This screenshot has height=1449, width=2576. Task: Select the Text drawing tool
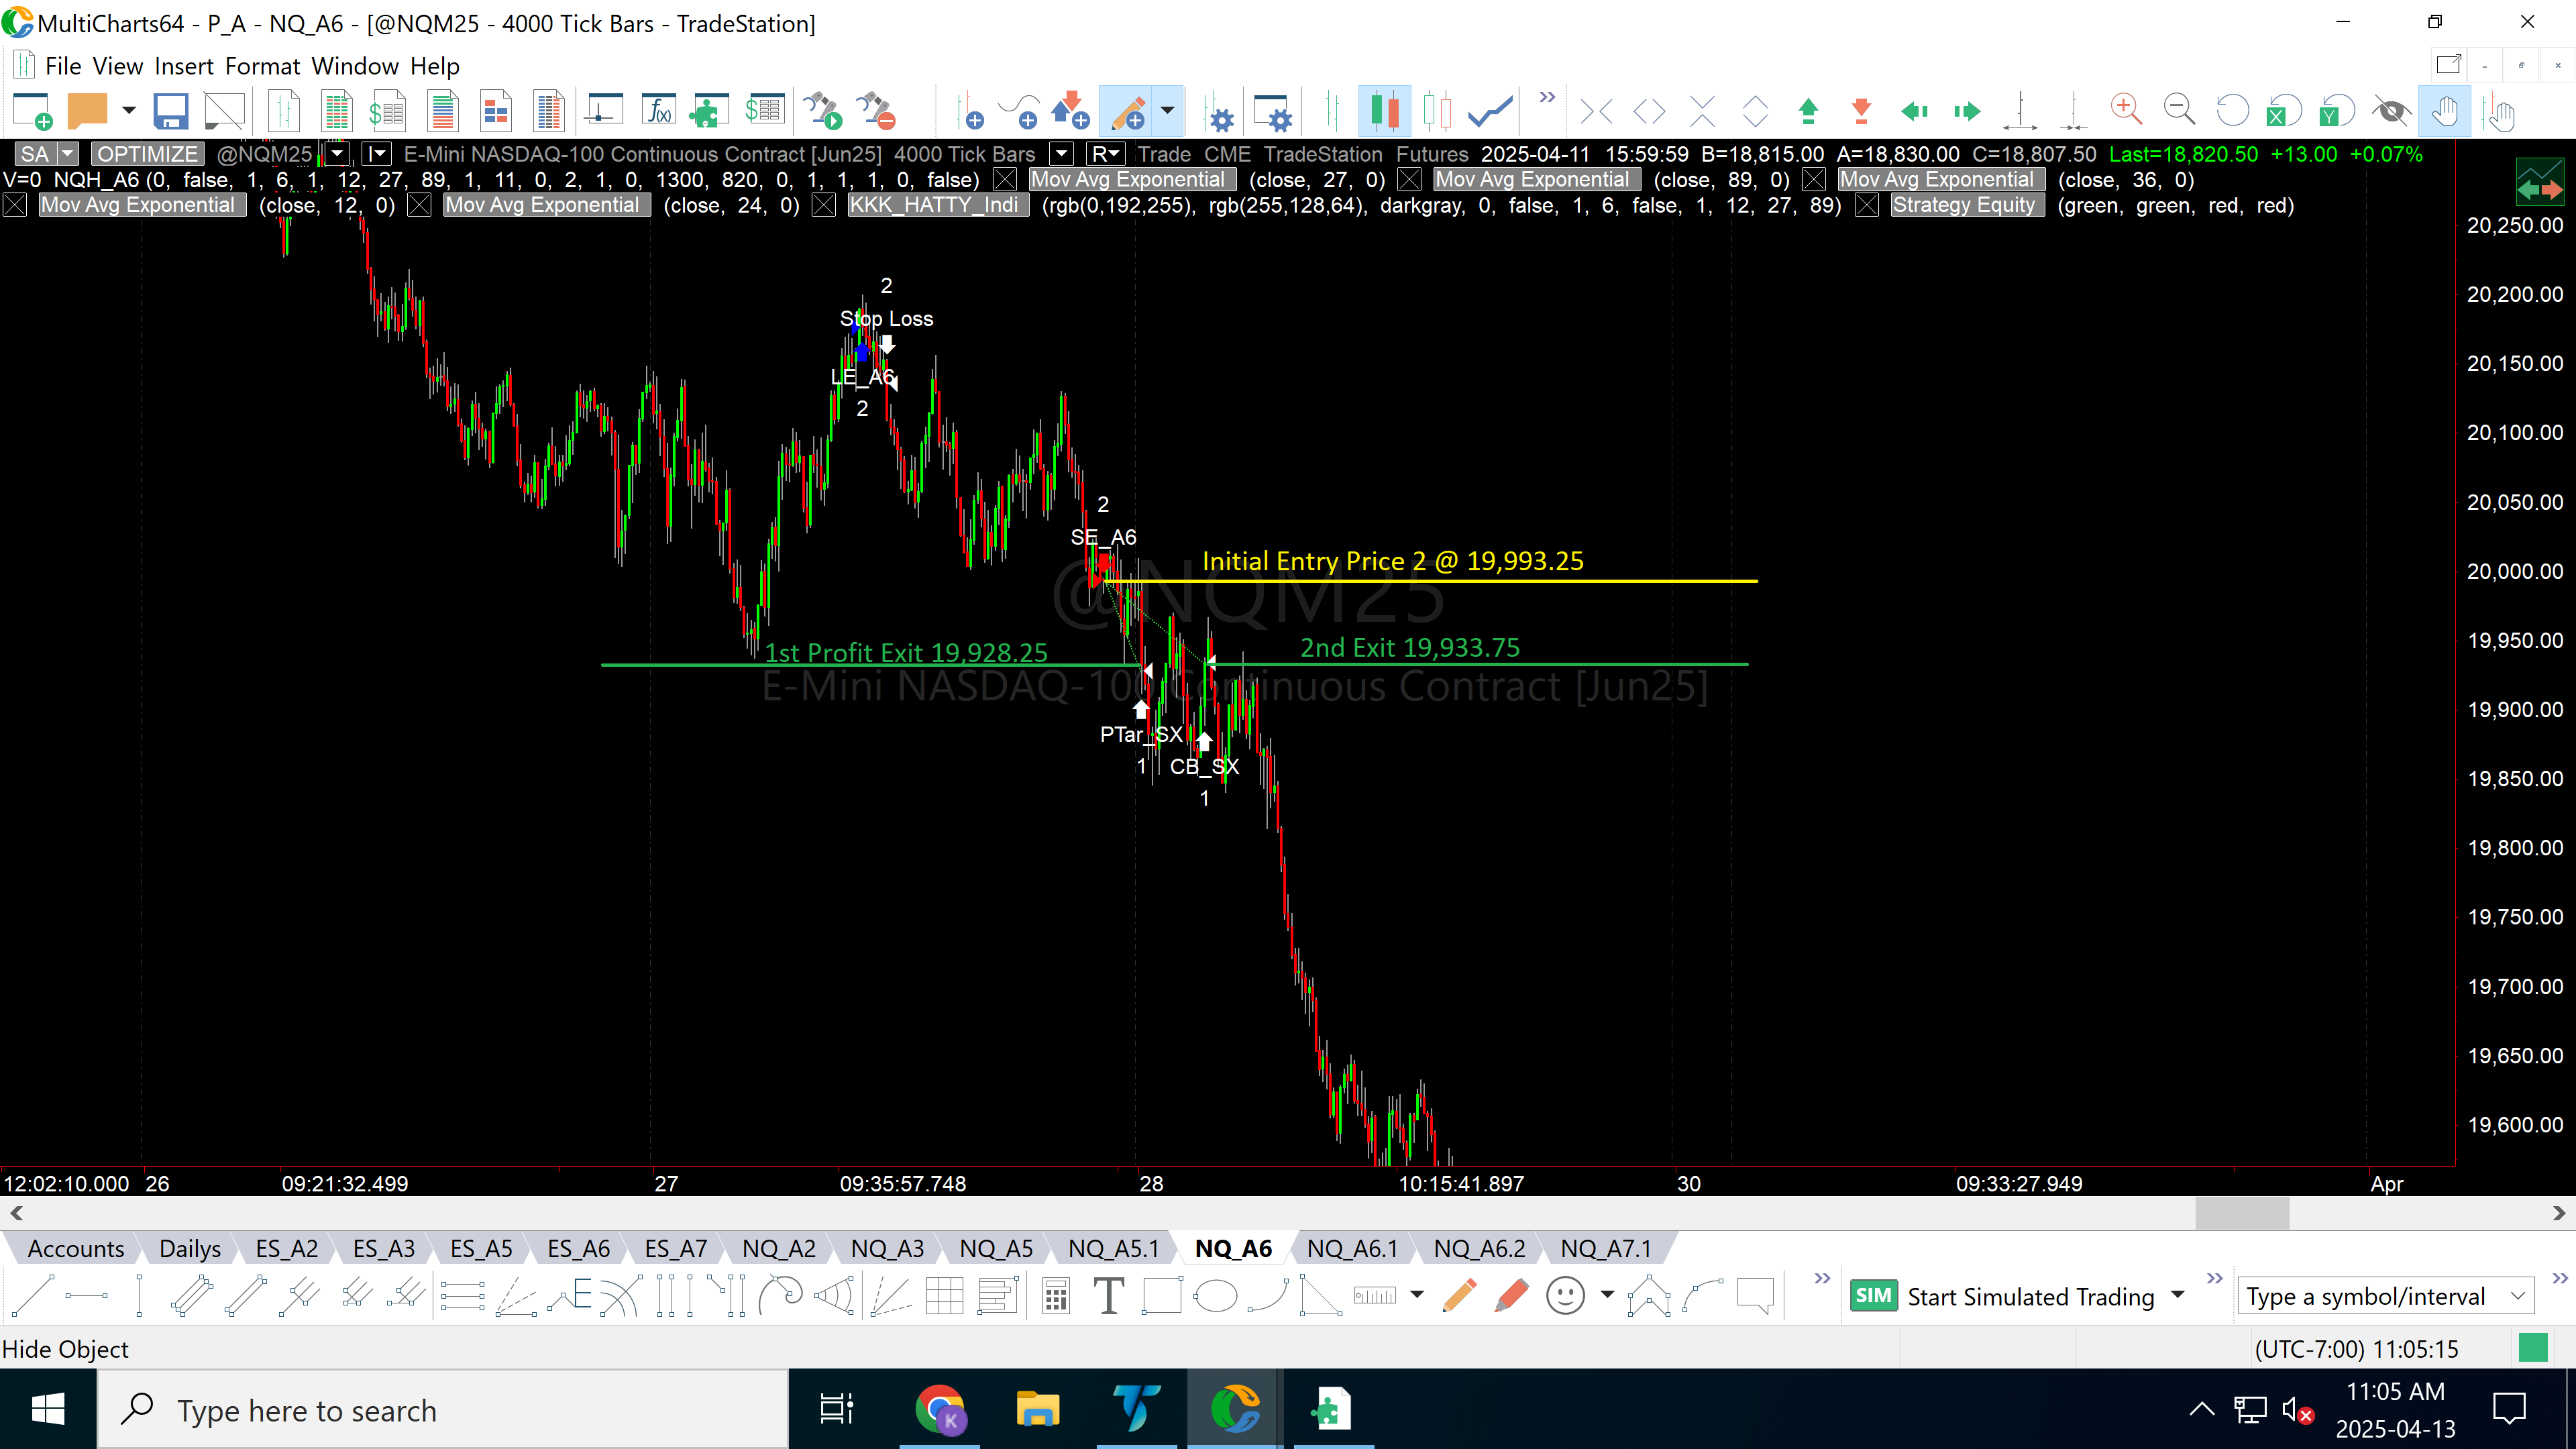1108,1296
